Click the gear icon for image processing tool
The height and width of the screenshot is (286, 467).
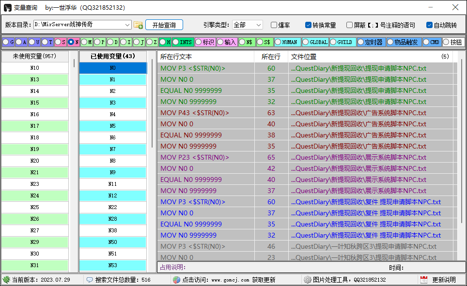(x=307, y=279)
